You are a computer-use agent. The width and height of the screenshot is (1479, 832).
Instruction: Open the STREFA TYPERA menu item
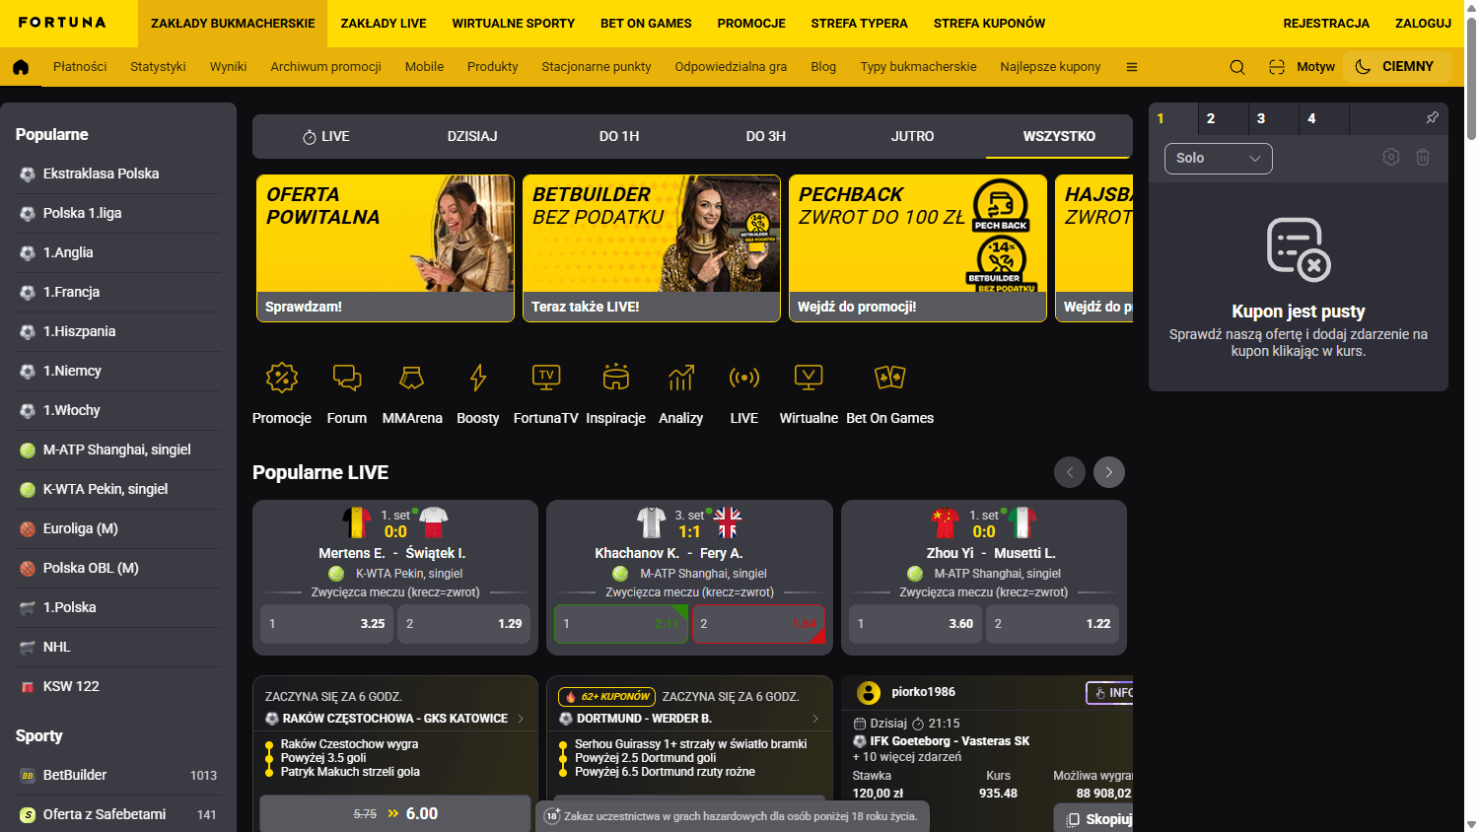coord(860,23)
